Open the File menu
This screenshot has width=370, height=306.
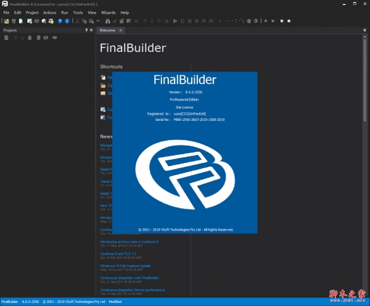pos(6,13)
